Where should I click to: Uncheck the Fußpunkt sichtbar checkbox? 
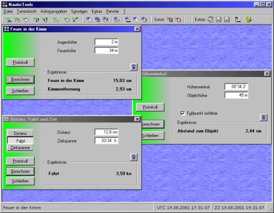point(182,113)
